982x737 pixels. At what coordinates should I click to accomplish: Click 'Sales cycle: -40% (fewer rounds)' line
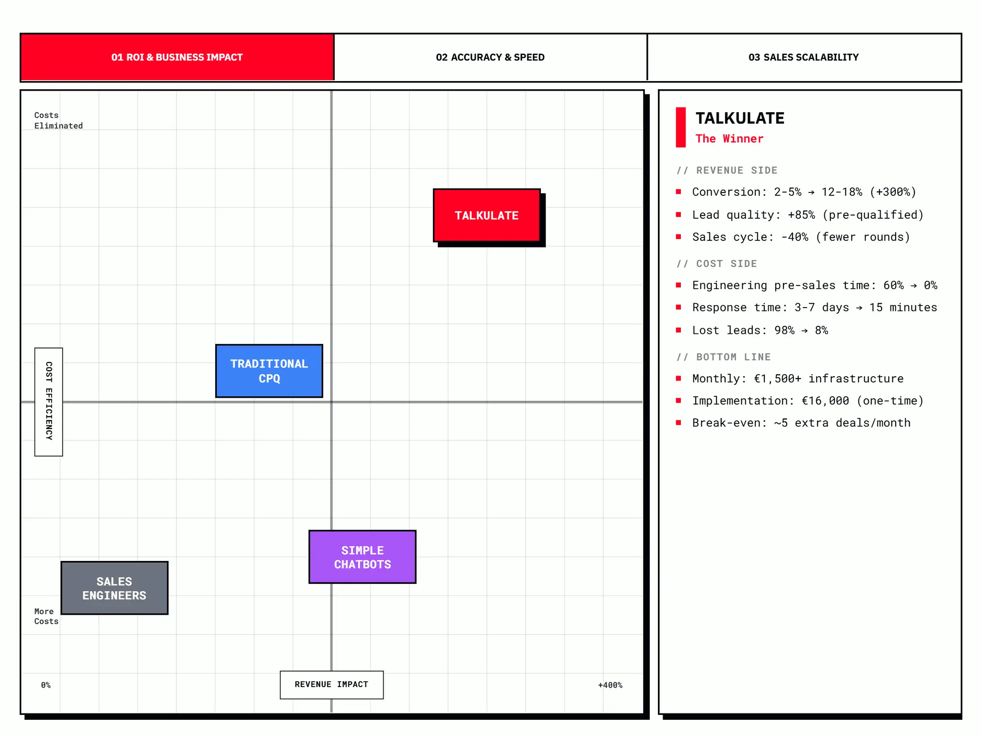click(x=801, y=237)
